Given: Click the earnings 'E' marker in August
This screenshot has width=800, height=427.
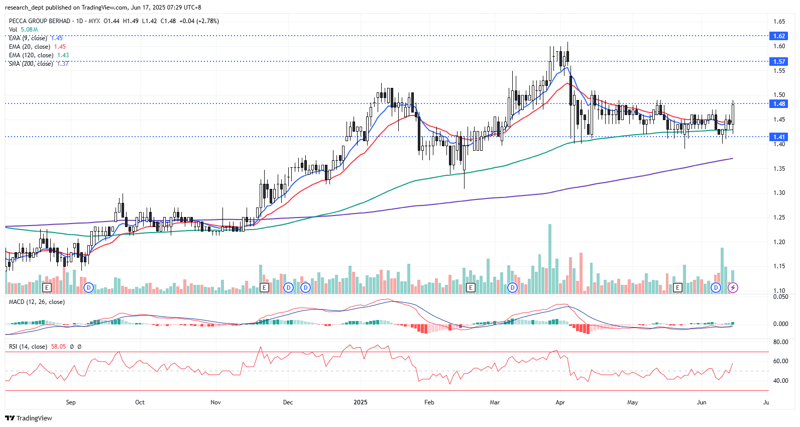Looking at the screenshot, I should (x=47, y=288).
